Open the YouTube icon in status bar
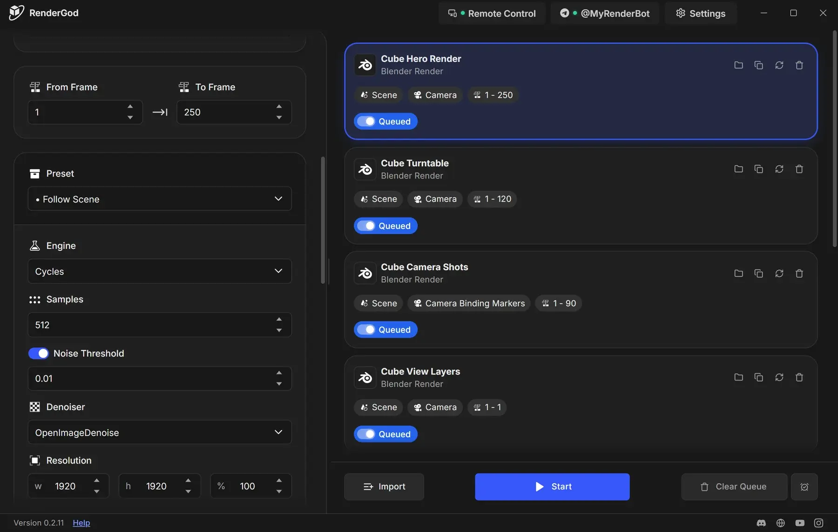 point(800,523)
